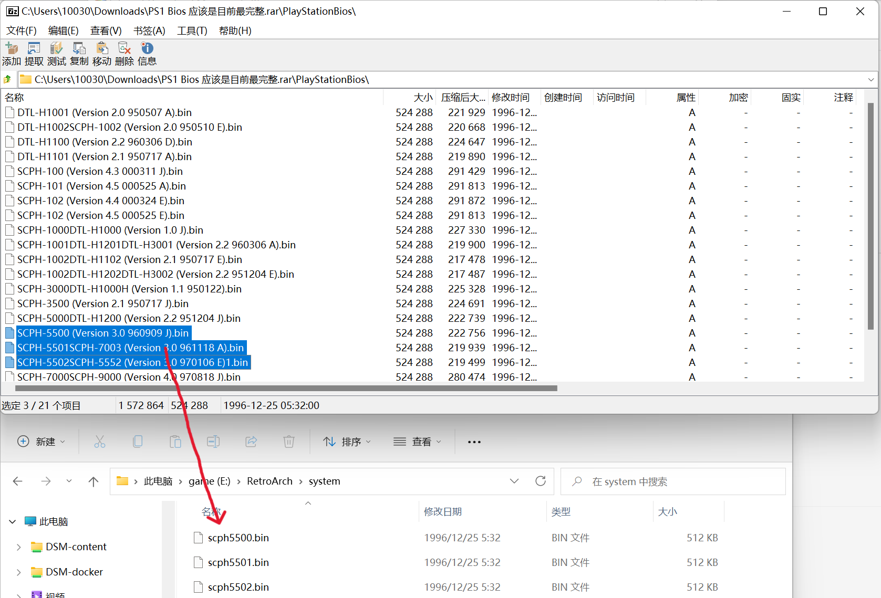Click the Copy (复制) toolbar icon
The width and height of the screenshot is (881, 598).
click(x=79, y=48)
